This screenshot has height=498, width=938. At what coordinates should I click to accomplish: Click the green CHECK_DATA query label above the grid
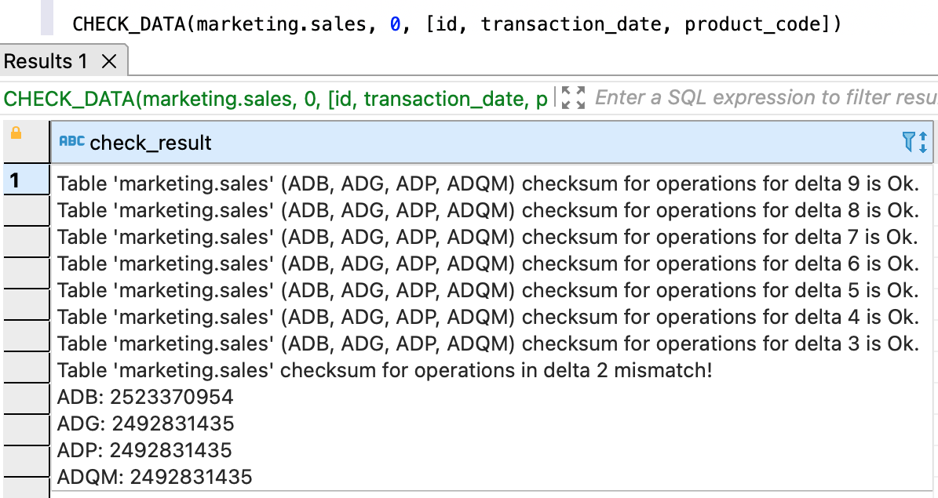tap(276, 99)
